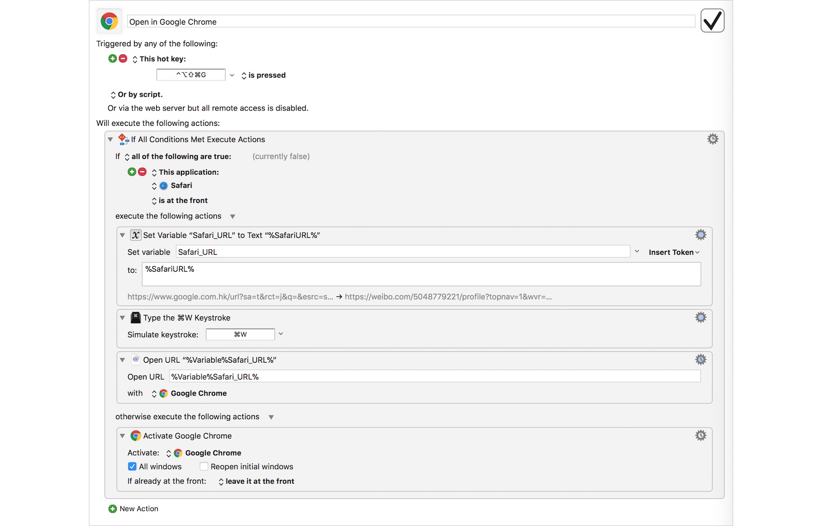This screenshot has width=822, height=526.
Task: Collapse the Set Variable action triangle
Action: (122, 235)
